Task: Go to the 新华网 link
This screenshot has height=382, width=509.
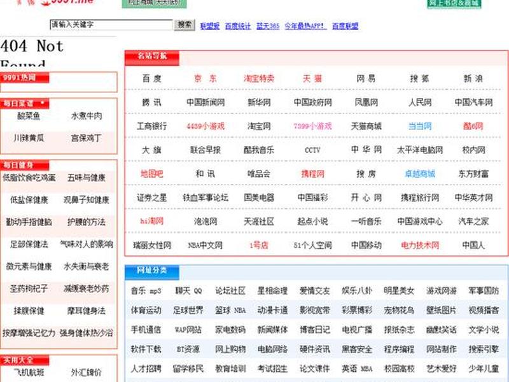Action: click(x=259, y=103)
